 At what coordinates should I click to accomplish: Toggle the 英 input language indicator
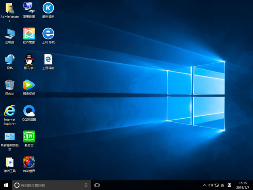[222, 185]
